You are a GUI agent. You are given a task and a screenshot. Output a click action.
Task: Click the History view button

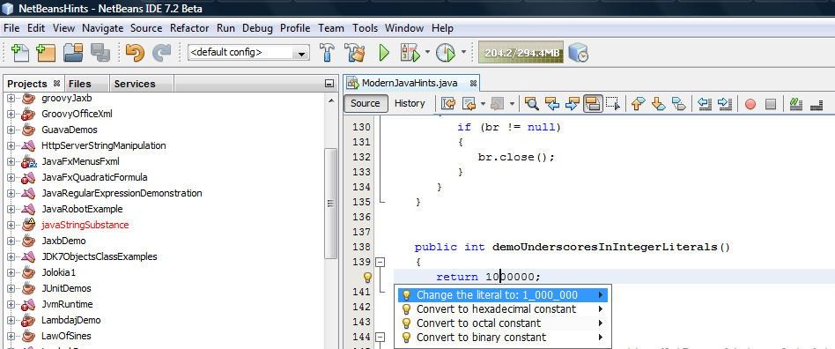pyautogui.click(x=410, y=103)
